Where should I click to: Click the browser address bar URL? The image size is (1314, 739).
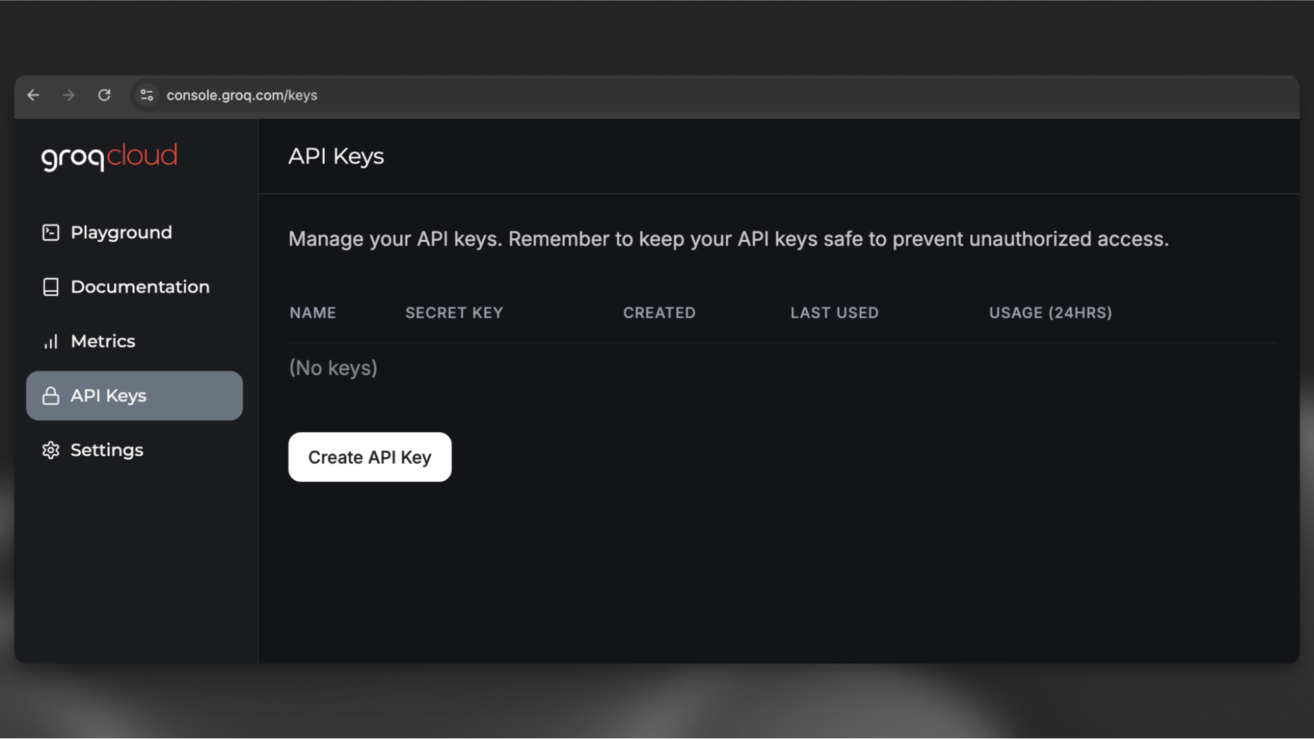click(x=242, y=95)
